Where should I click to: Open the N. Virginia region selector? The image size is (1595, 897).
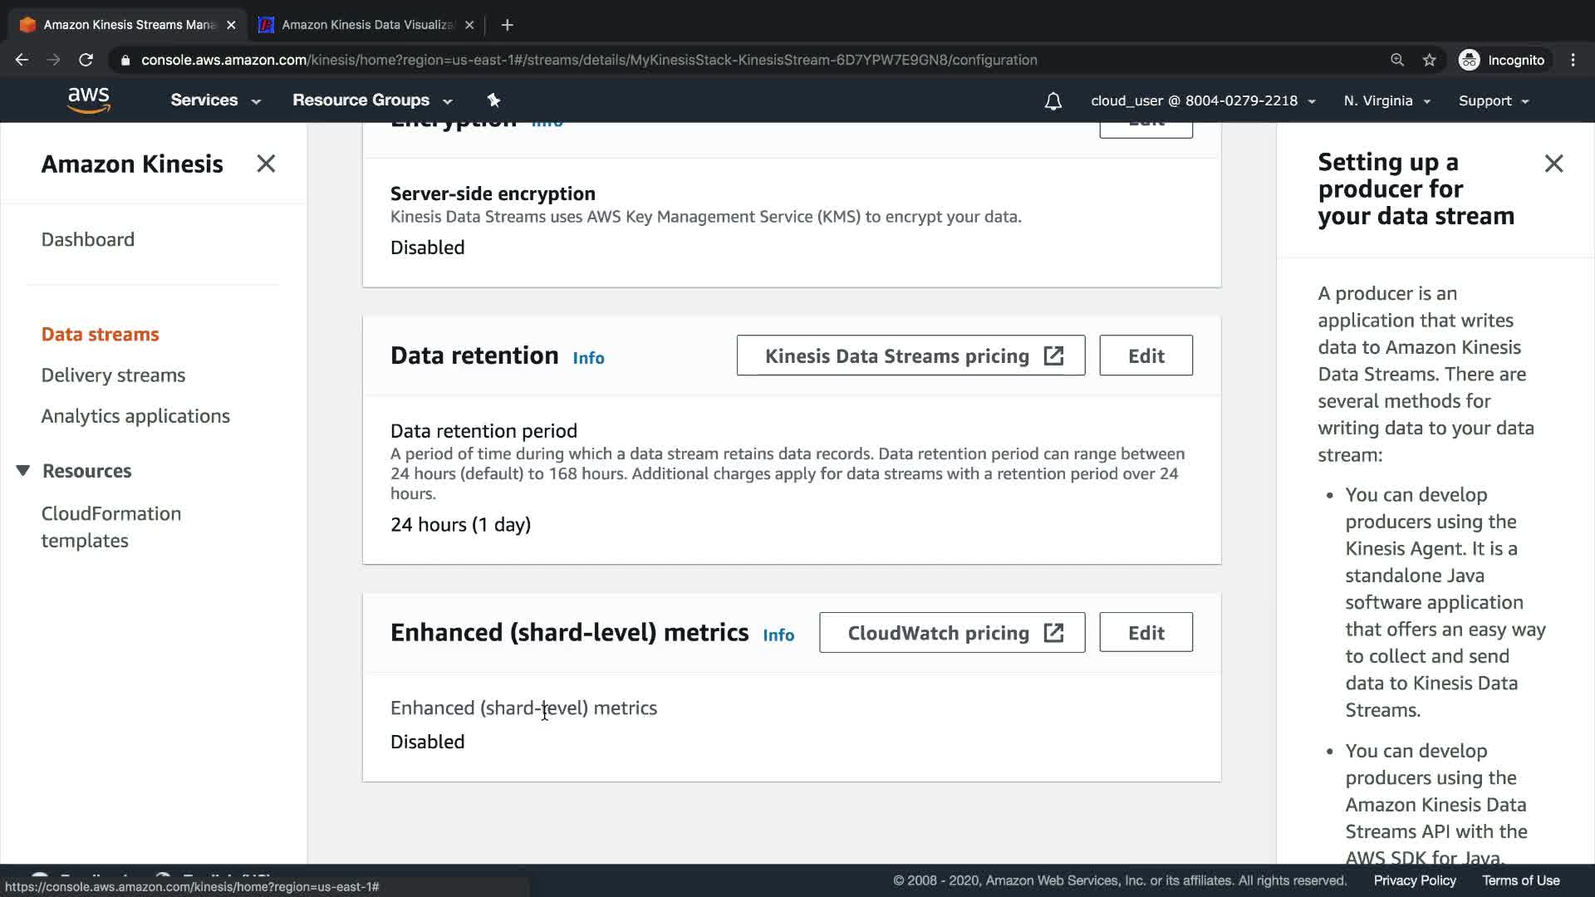point(1386,101)
